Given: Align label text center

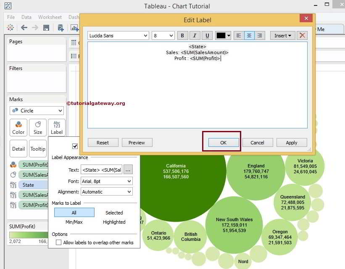Looking at the screenshot, I should [249, 36].
